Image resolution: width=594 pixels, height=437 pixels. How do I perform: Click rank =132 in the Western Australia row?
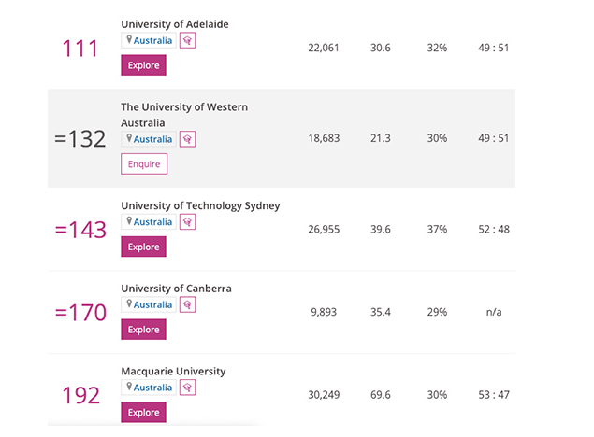pyautogui.click(x=80, y=139)
